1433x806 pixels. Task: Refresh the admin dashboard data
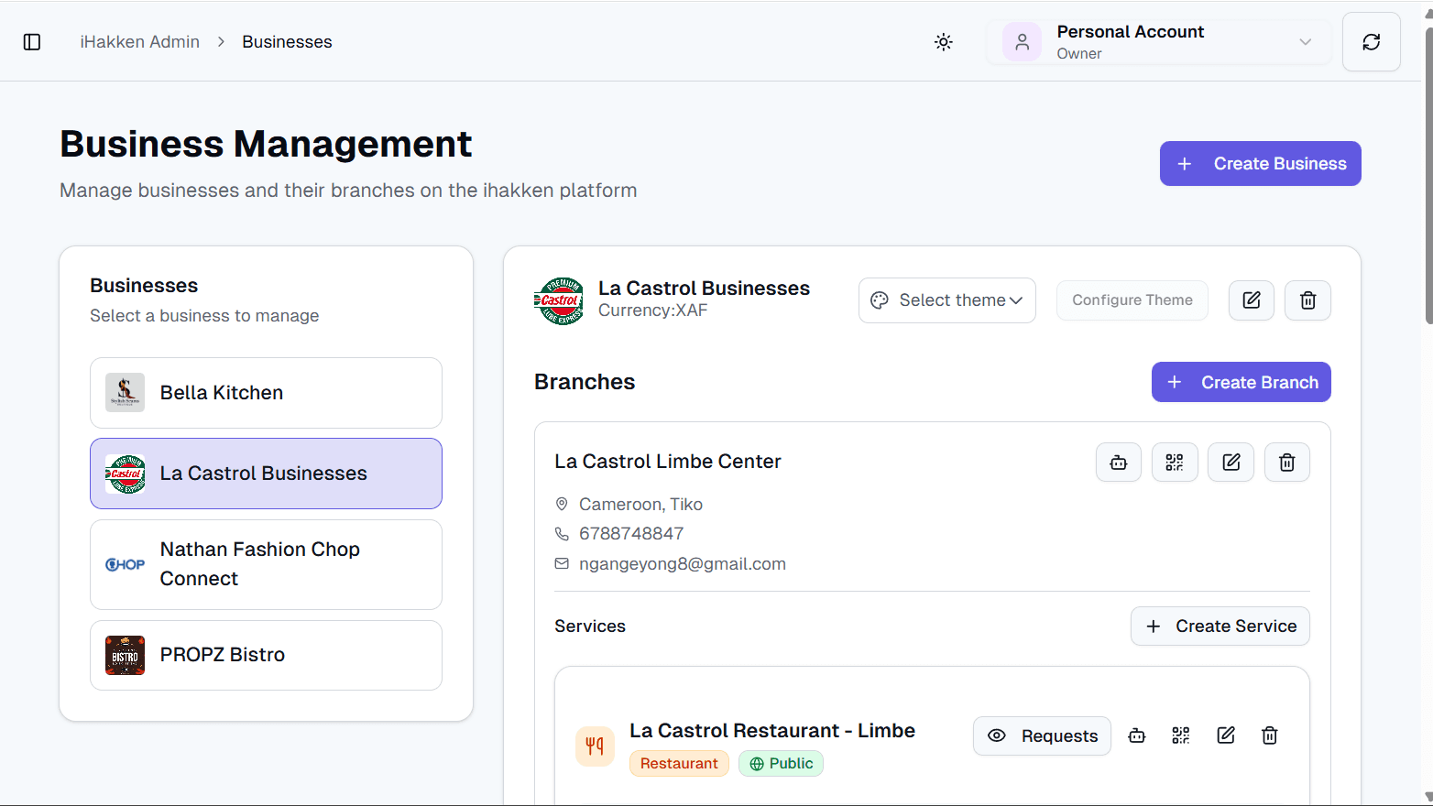[1371, 41]
